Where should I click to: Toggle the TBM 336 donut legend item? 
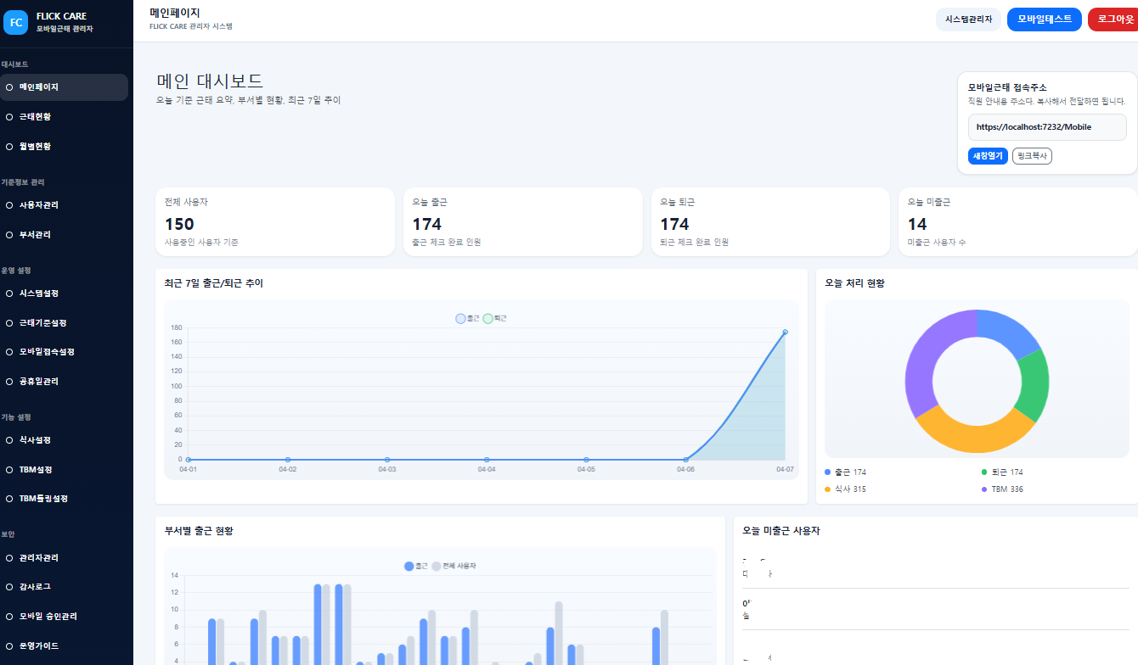point(1003,489)
